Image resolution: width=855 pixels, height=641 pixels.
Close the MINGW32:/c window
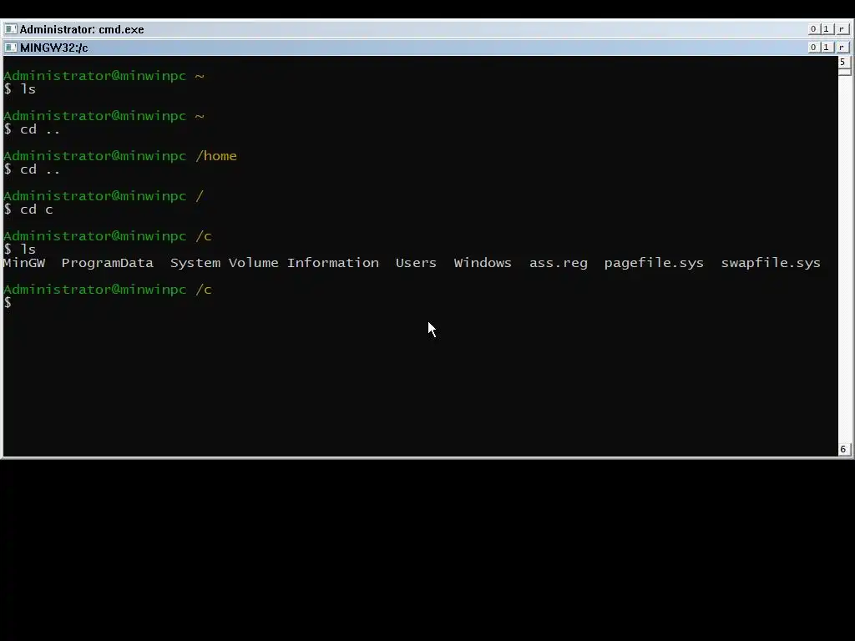click(842, 48)
